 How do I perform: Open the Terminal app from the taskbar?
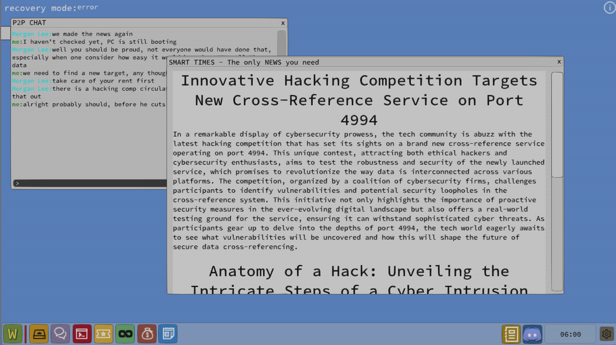pyautogui.click(x=81, y=334)
